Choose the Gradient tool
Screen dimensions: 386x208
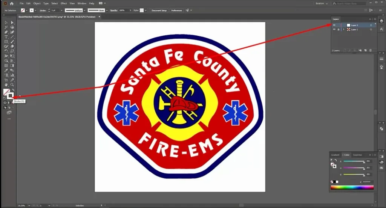tap(12, 65)
